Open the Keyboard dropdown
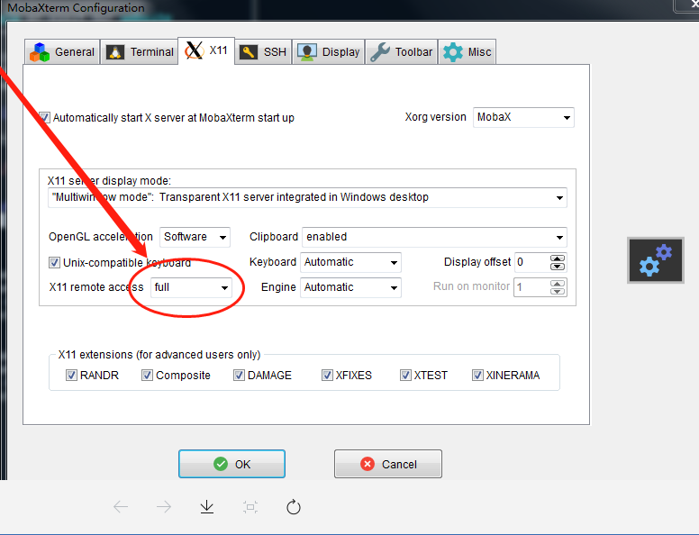 coord(350,263)
